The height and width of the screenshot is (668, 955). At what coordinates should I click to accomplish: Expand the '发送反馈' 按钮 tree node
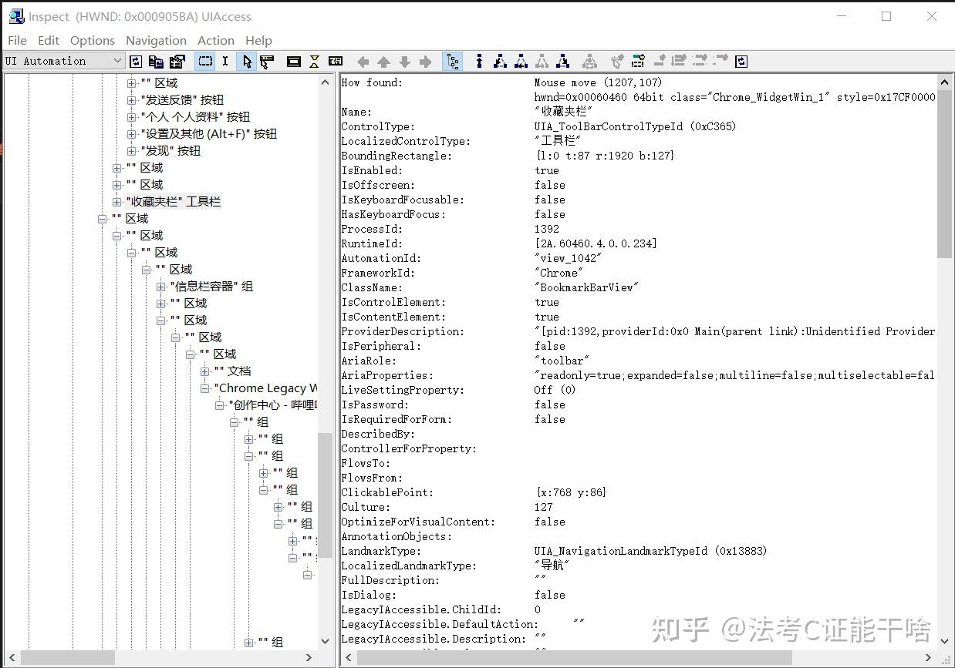pos(131,100)
